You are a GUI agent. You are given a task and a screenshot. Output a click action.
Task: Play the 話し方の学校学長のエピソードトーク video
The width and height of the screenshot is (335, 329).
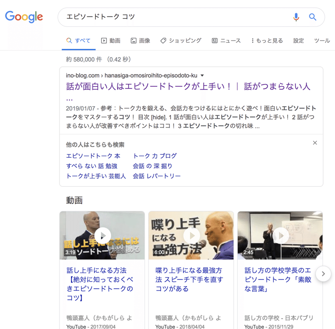point(280,235)
